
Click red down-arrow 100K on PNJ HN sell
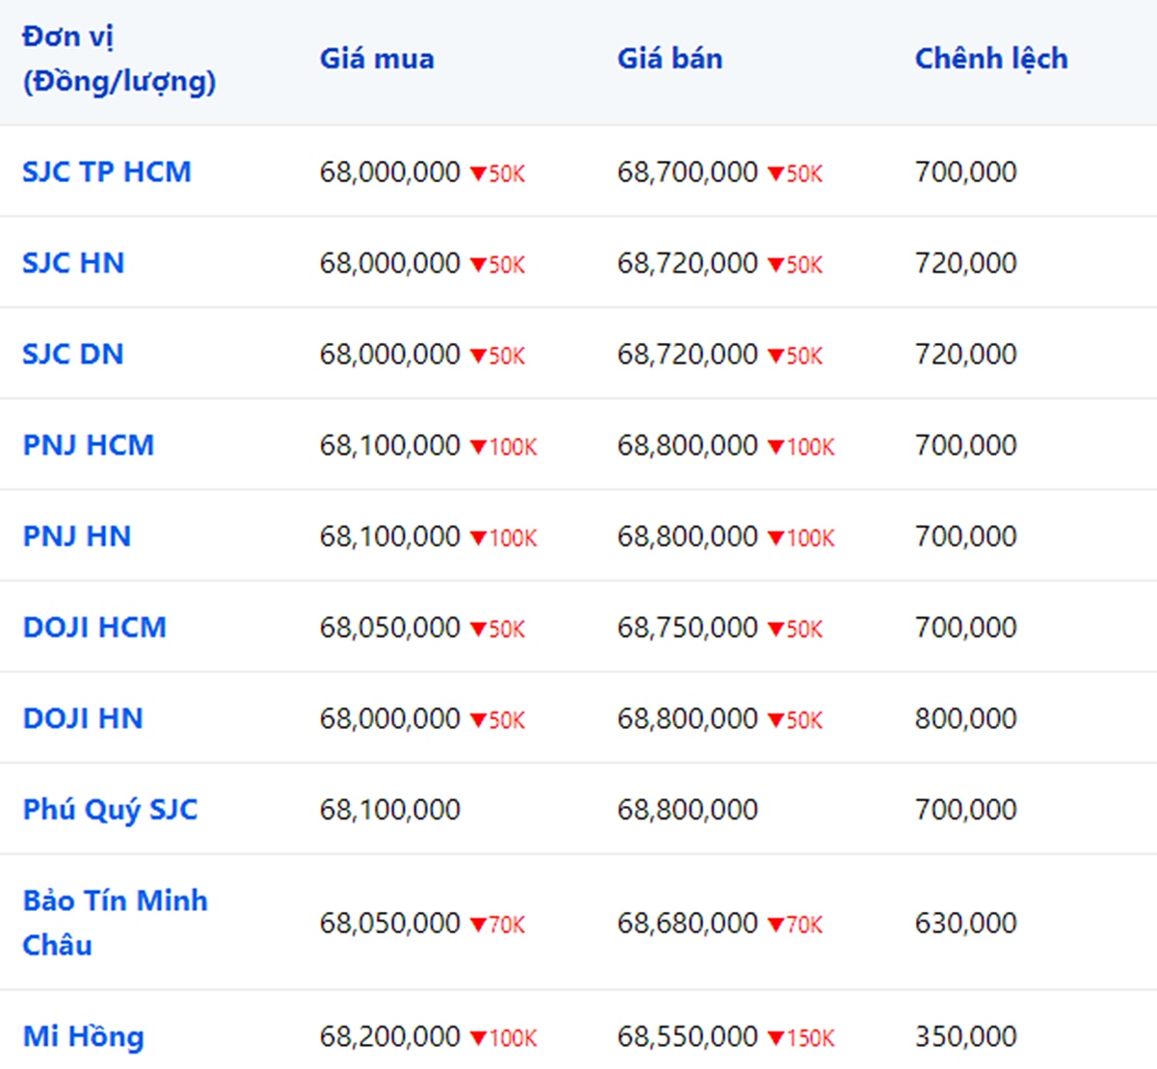[x=801, y=538]
